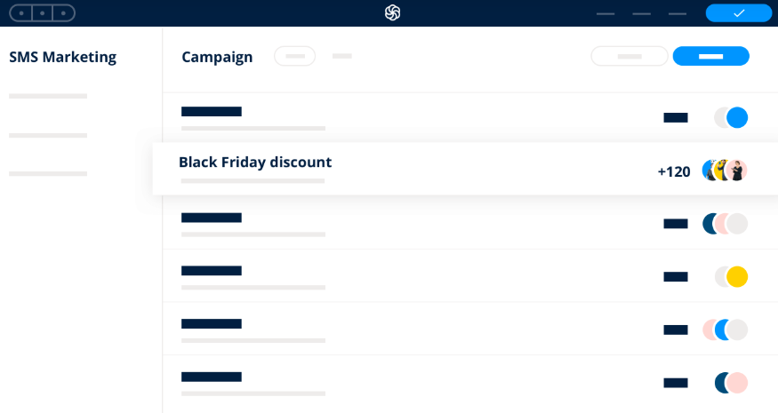Viewport: 778px width, 413px height.
Task: Click the solid blue button beside Campaign header
Action: click(x=711, y=56)
